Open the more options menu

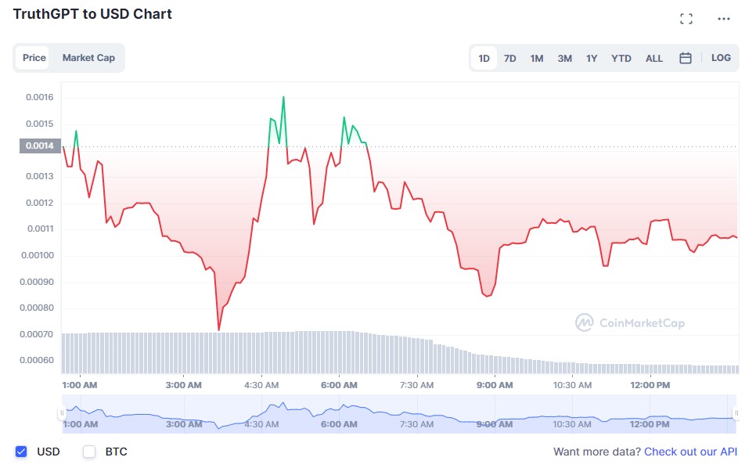click(x=723, y=18)
